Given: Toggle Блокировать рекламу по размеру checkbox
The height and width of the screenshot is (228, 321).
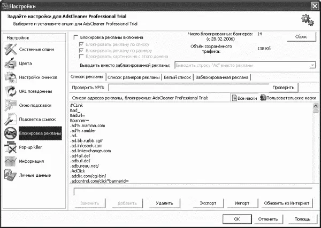Looking at the screenshot, I should point(81,50).
